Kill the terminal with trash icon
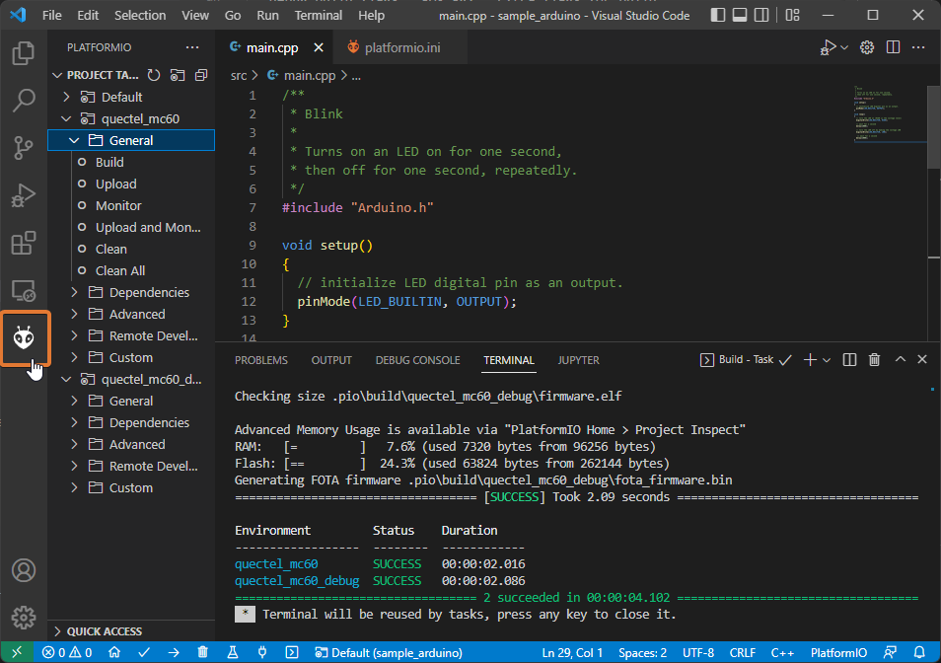This screenshot has height=663, width=941. (x=874, y=360)
